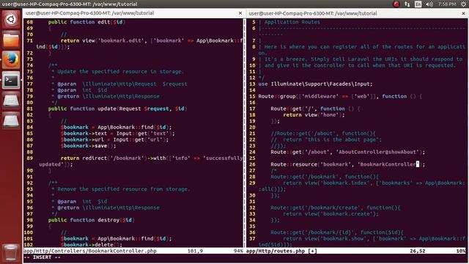Click 'Application Routes' comment on line 5
This screenshot has height=264, width=469.
(x=292, y=22)
